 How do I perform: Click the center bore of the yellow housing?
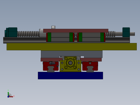click(71, 63)
